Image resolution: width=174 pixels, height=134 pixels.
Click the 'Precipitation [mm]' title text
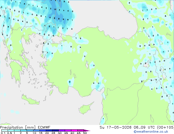[x=18, y=127]
